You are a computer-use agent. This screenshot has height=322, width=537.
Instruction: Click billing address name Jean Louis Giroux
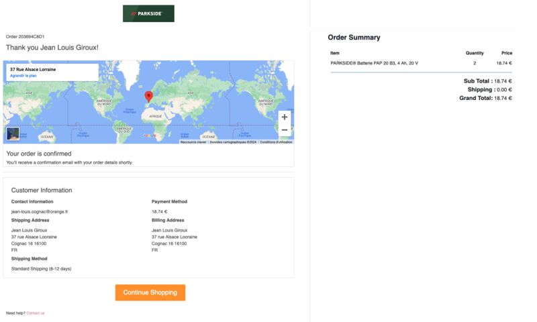click(170, 230)
